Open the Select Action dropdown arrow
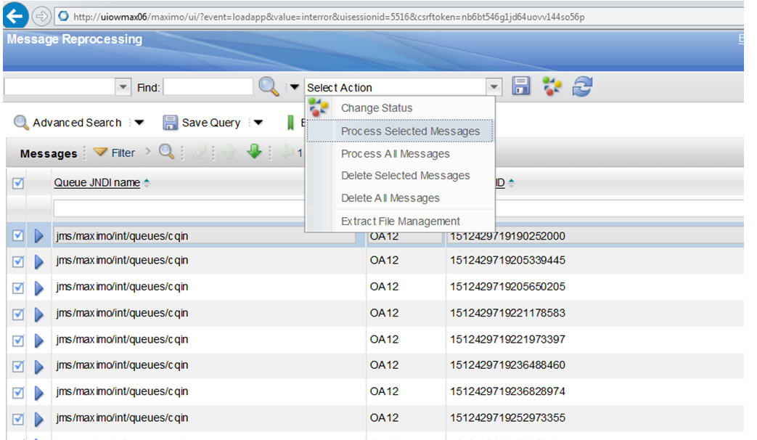The height and width of the screenshot is (440, 757). (494, 86)
